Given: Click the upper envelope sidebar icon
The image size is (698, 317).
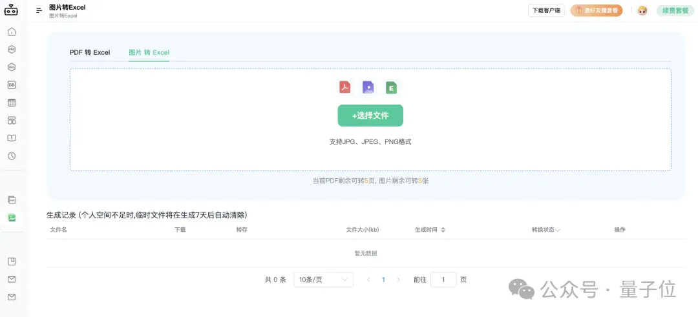Looking at the screenshot, I should pyautogui.click(x=12, y=279).
